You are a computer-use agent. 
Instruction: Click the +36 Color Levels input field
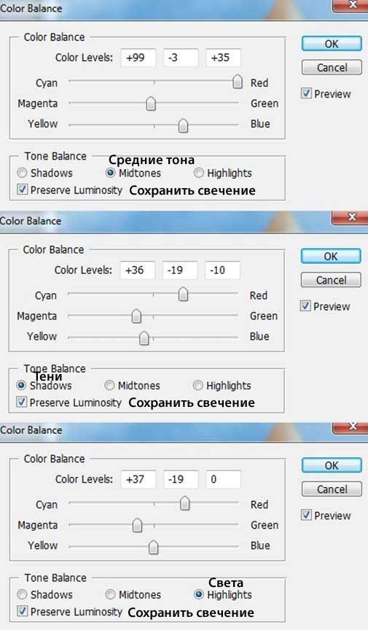coord(138,270)
